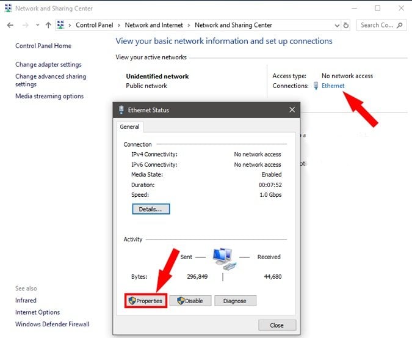Click the 'Public network' text
Screen dimensions: 412x338
point(146,86)
